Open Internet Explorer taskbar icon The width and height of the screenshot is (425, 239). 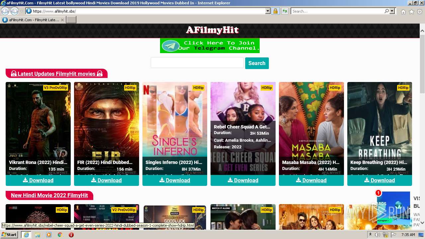tap(26, 235)
